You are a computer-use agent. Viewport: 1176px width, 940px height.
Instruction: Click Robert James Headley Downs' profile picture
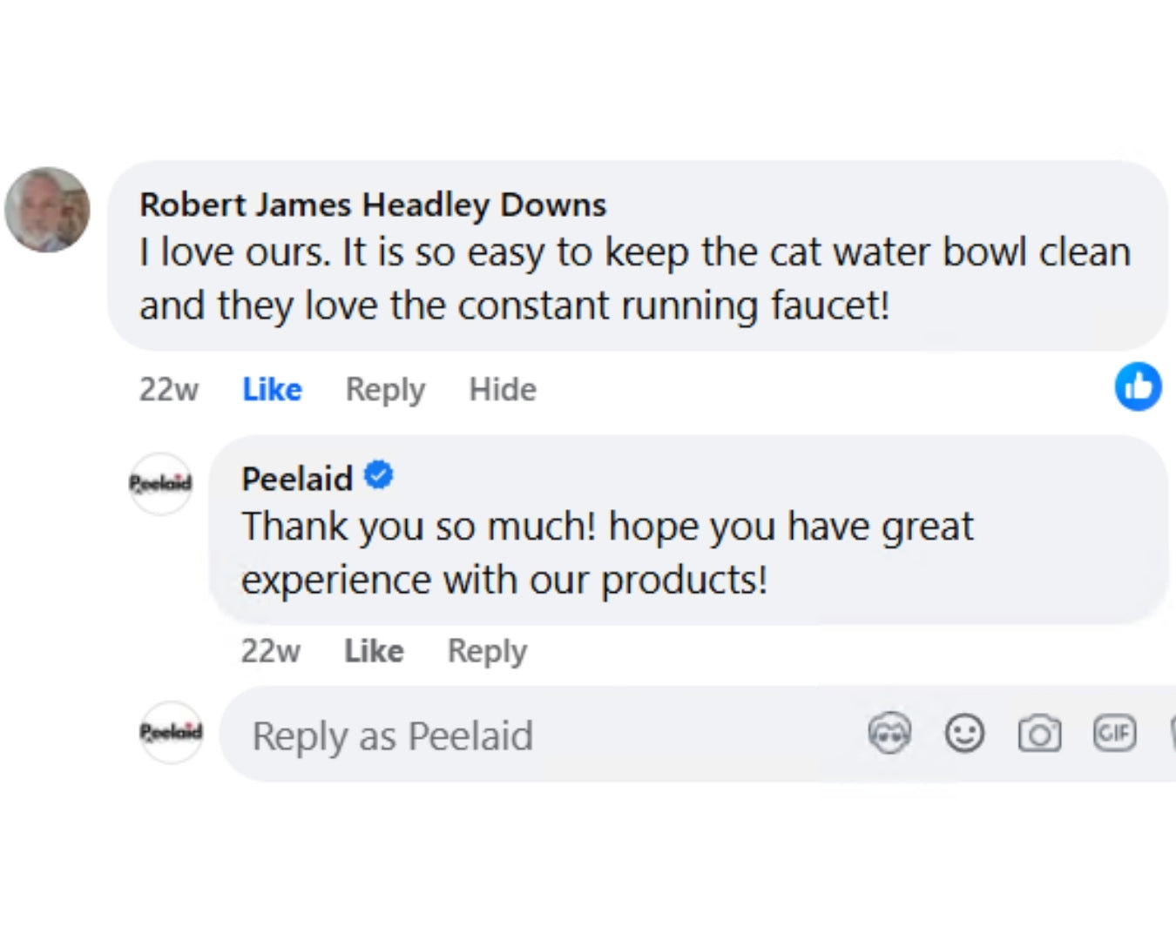pos(48,210)
